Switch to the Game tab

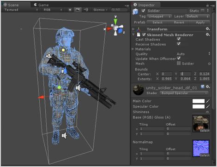click(41, 5)
